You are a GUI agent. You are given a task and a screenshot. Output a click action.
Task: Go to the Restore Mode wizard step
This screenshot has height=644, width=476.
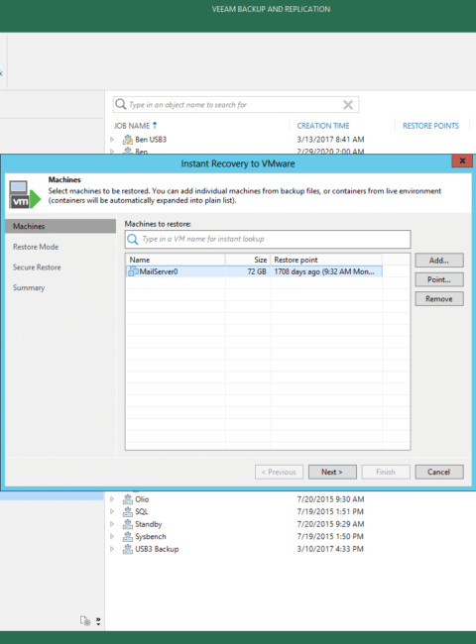(36, 247)
